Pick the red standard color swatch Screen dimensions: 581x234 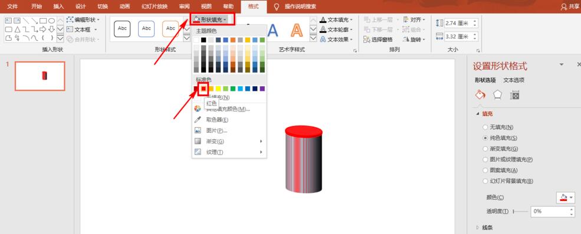[203, 88]
